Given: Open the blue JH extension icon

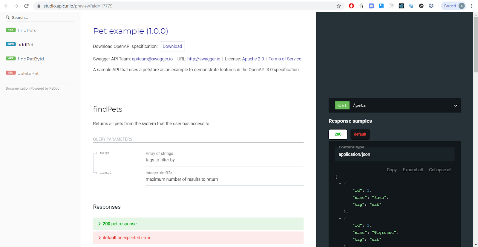Looking at the screenshot, I should (x=371, y=6).
